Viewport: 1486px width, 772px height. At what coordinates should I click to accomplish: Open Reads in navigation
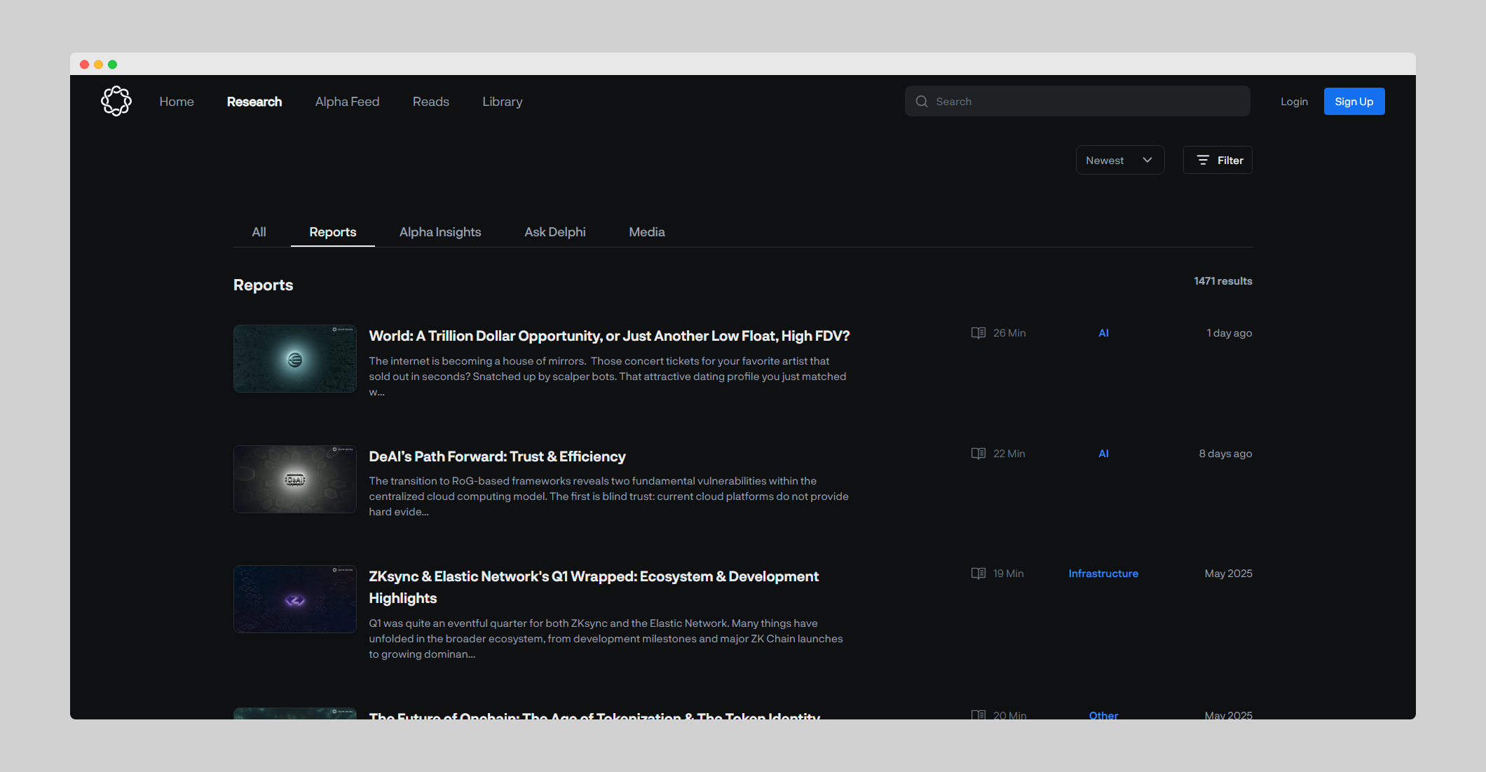point(431,102)
